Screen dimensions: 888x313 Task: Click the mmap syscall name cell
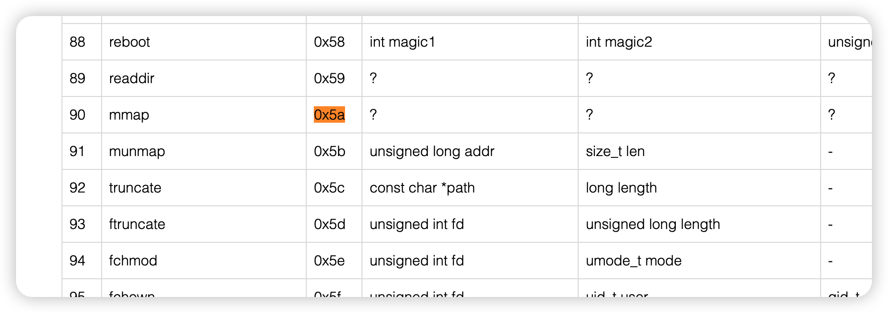tap(129, 115)
